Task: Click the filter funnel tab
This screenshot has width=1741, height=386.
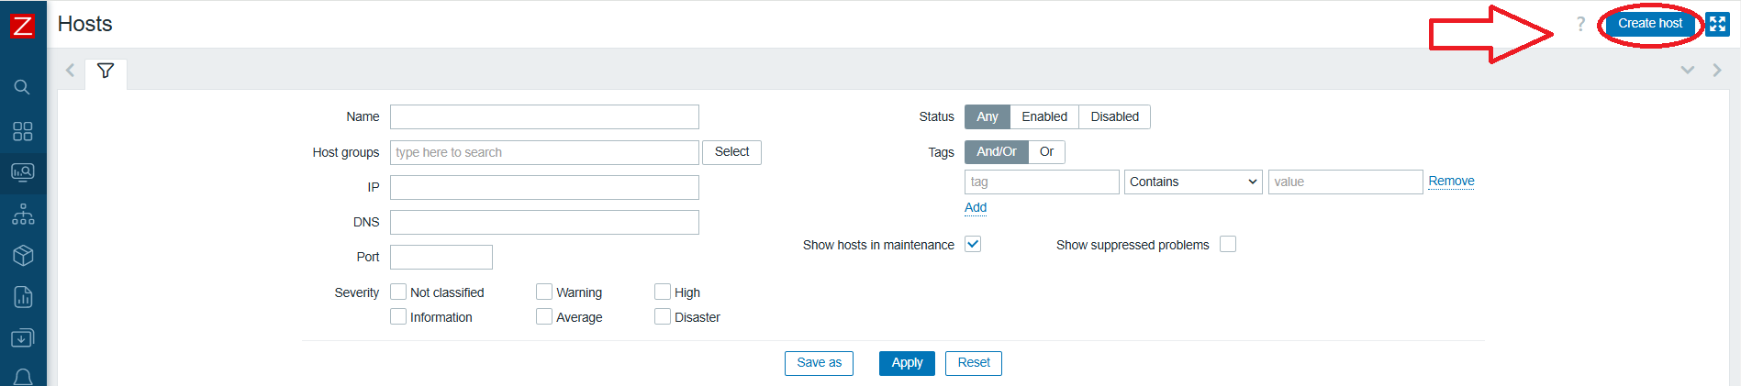Action: (x=106, y=72)
